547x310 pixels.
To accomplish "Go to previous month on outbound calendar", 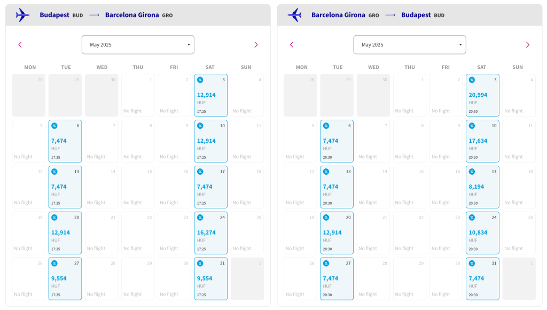I will click(20, 45).
